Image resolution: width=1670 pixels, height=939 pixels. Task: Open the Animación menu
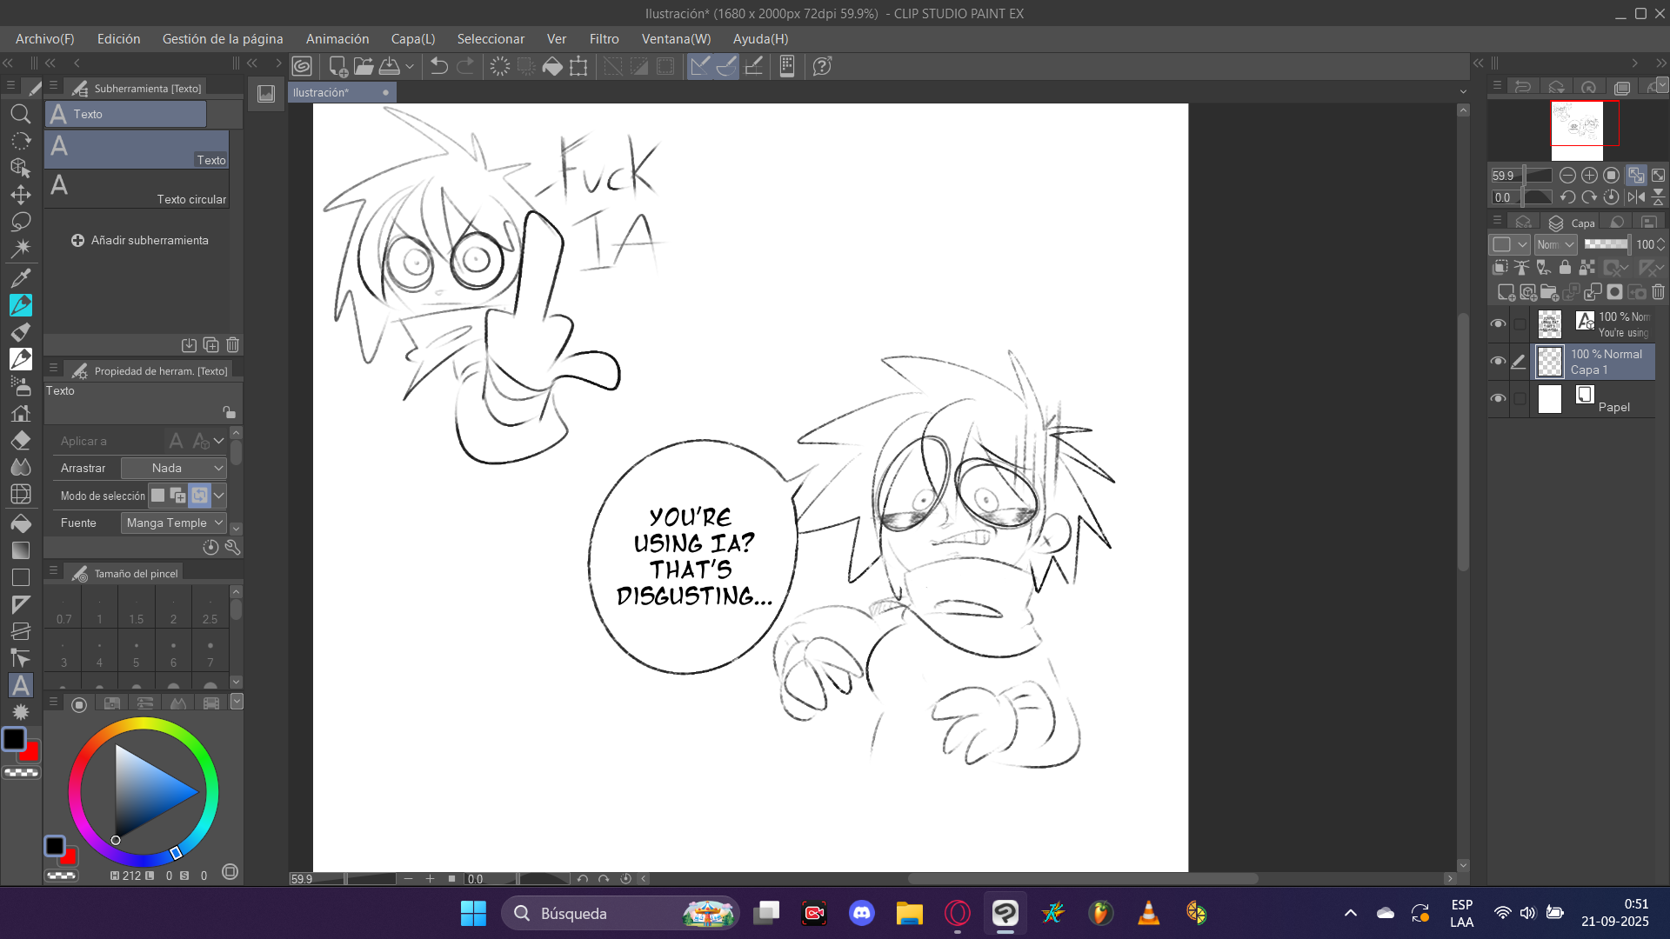click(337, 39)
